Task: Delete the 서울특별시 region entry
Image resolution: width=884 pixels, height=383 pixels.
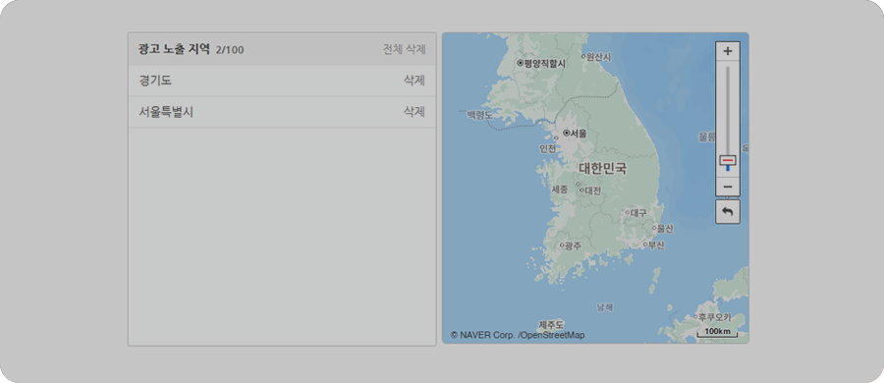Action: click(414, 112)
